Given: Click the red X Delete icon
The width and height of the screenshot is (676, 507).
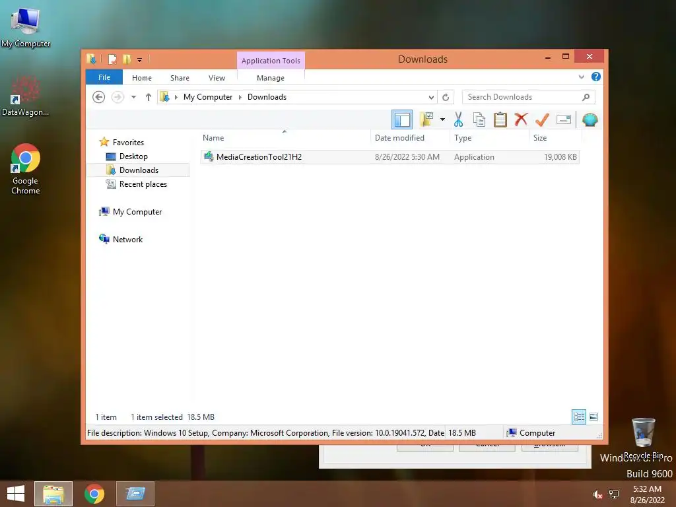Looking at the screenshot, I should click(x=521, y=119).
